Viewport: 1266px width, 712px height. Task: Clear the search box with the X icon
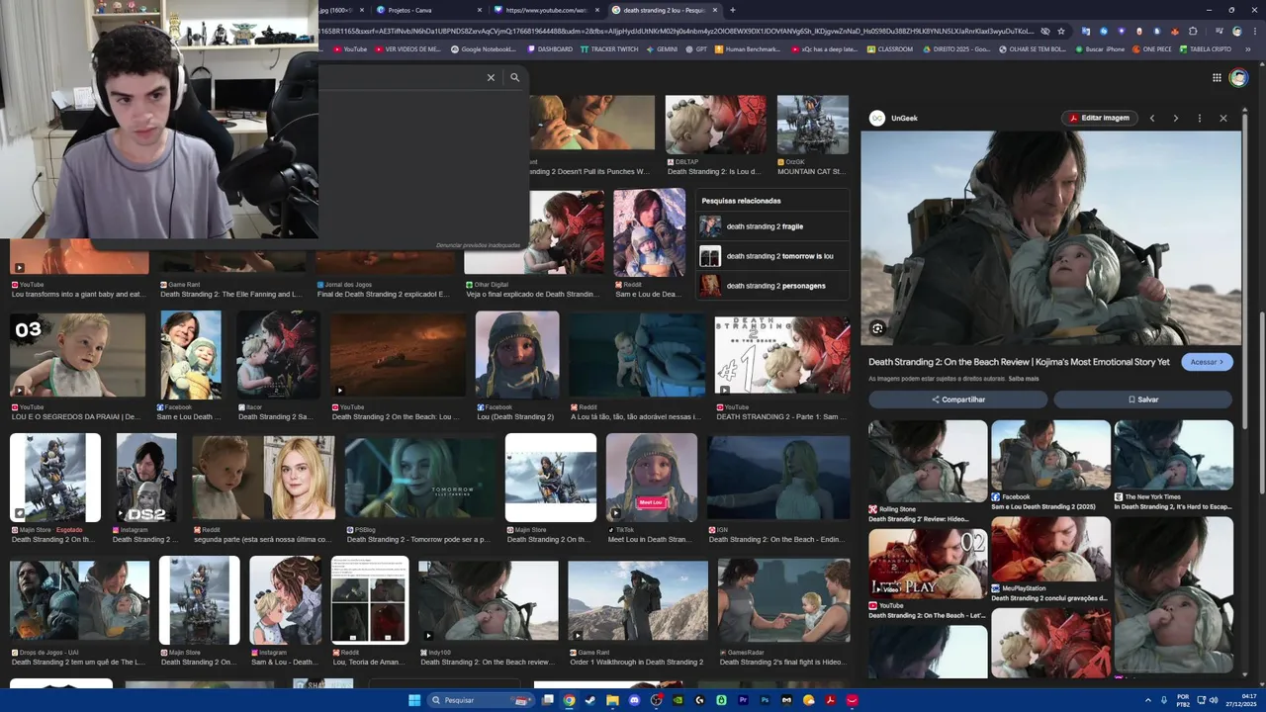(491, 77)
